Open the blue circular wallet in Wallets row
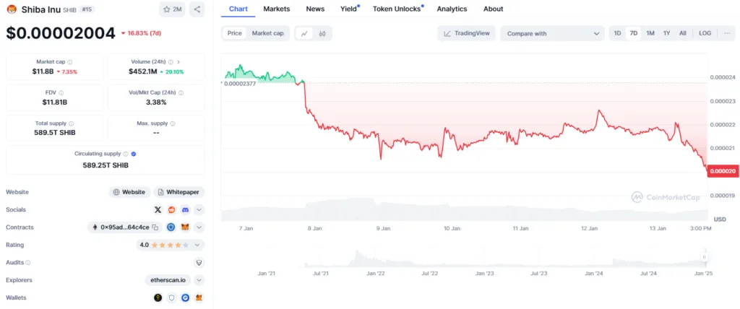The image size is (740, 309). coord(186,297)
